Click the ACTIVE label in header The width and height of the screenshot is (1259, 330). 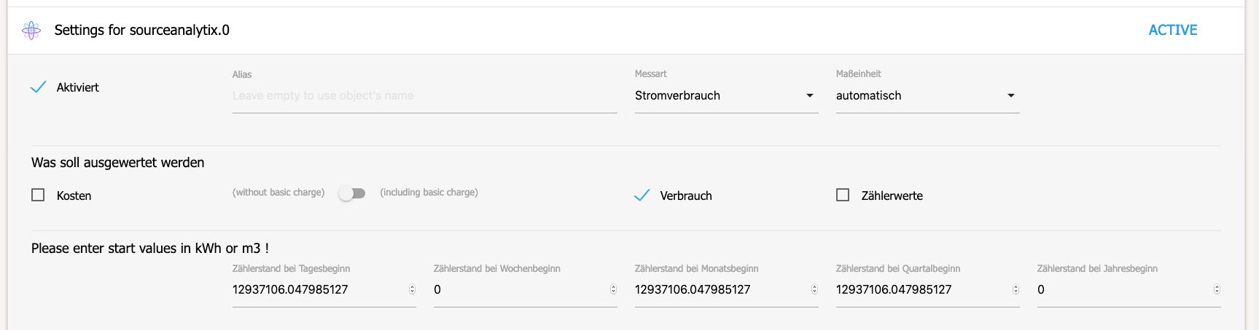1173,30
